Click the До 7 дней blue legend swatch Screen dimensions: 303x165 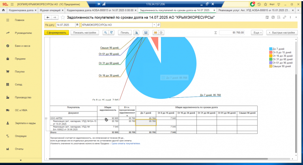point(271,49)
